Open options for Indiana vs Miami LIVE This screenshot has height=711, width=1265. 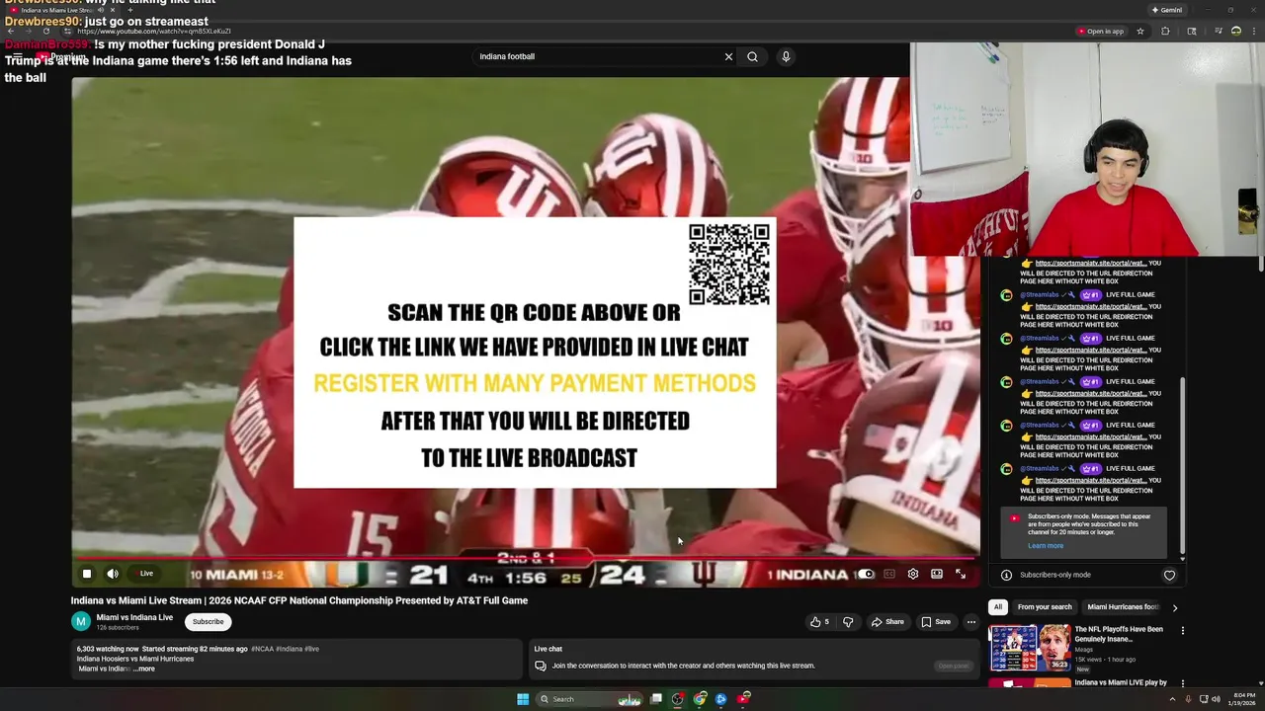[1182, 683]
